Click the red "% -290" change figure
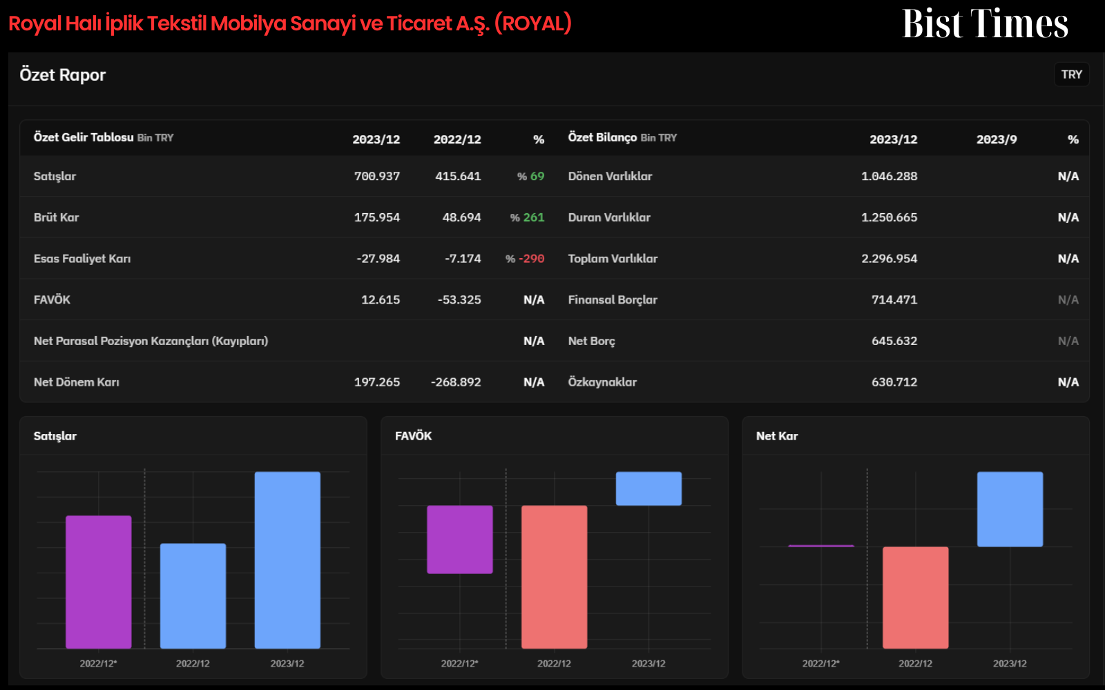 point(525,259)
